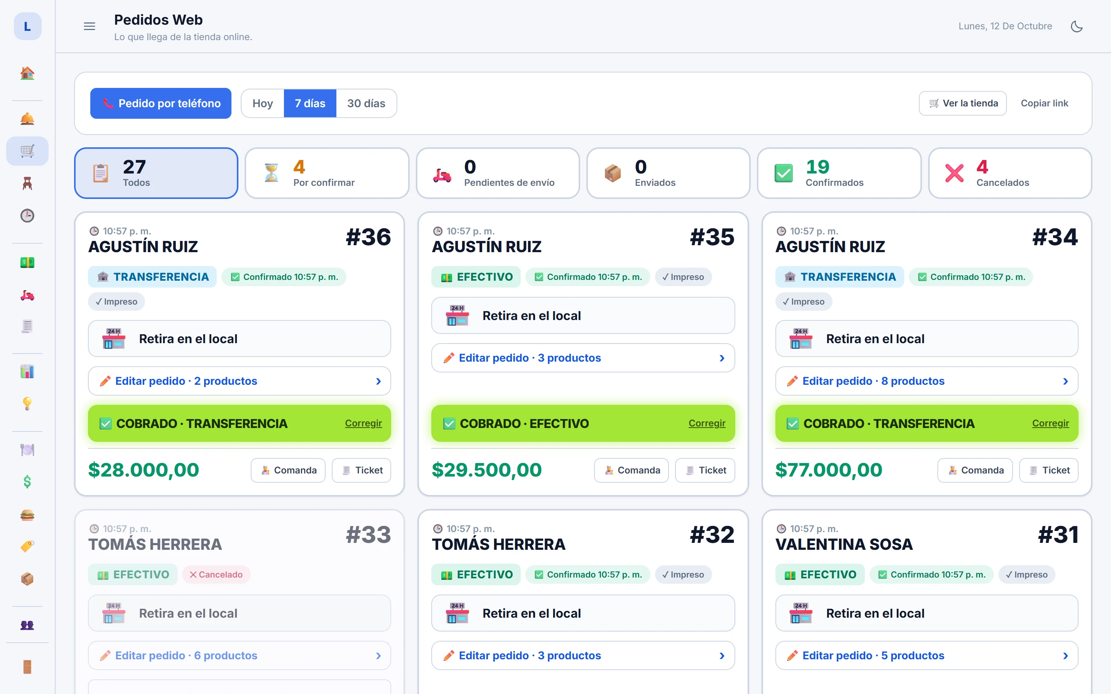Viewport: 1111px width, 694px height.
Task: Expand Editar pedido on order #32
Action: tap(583, 655)
